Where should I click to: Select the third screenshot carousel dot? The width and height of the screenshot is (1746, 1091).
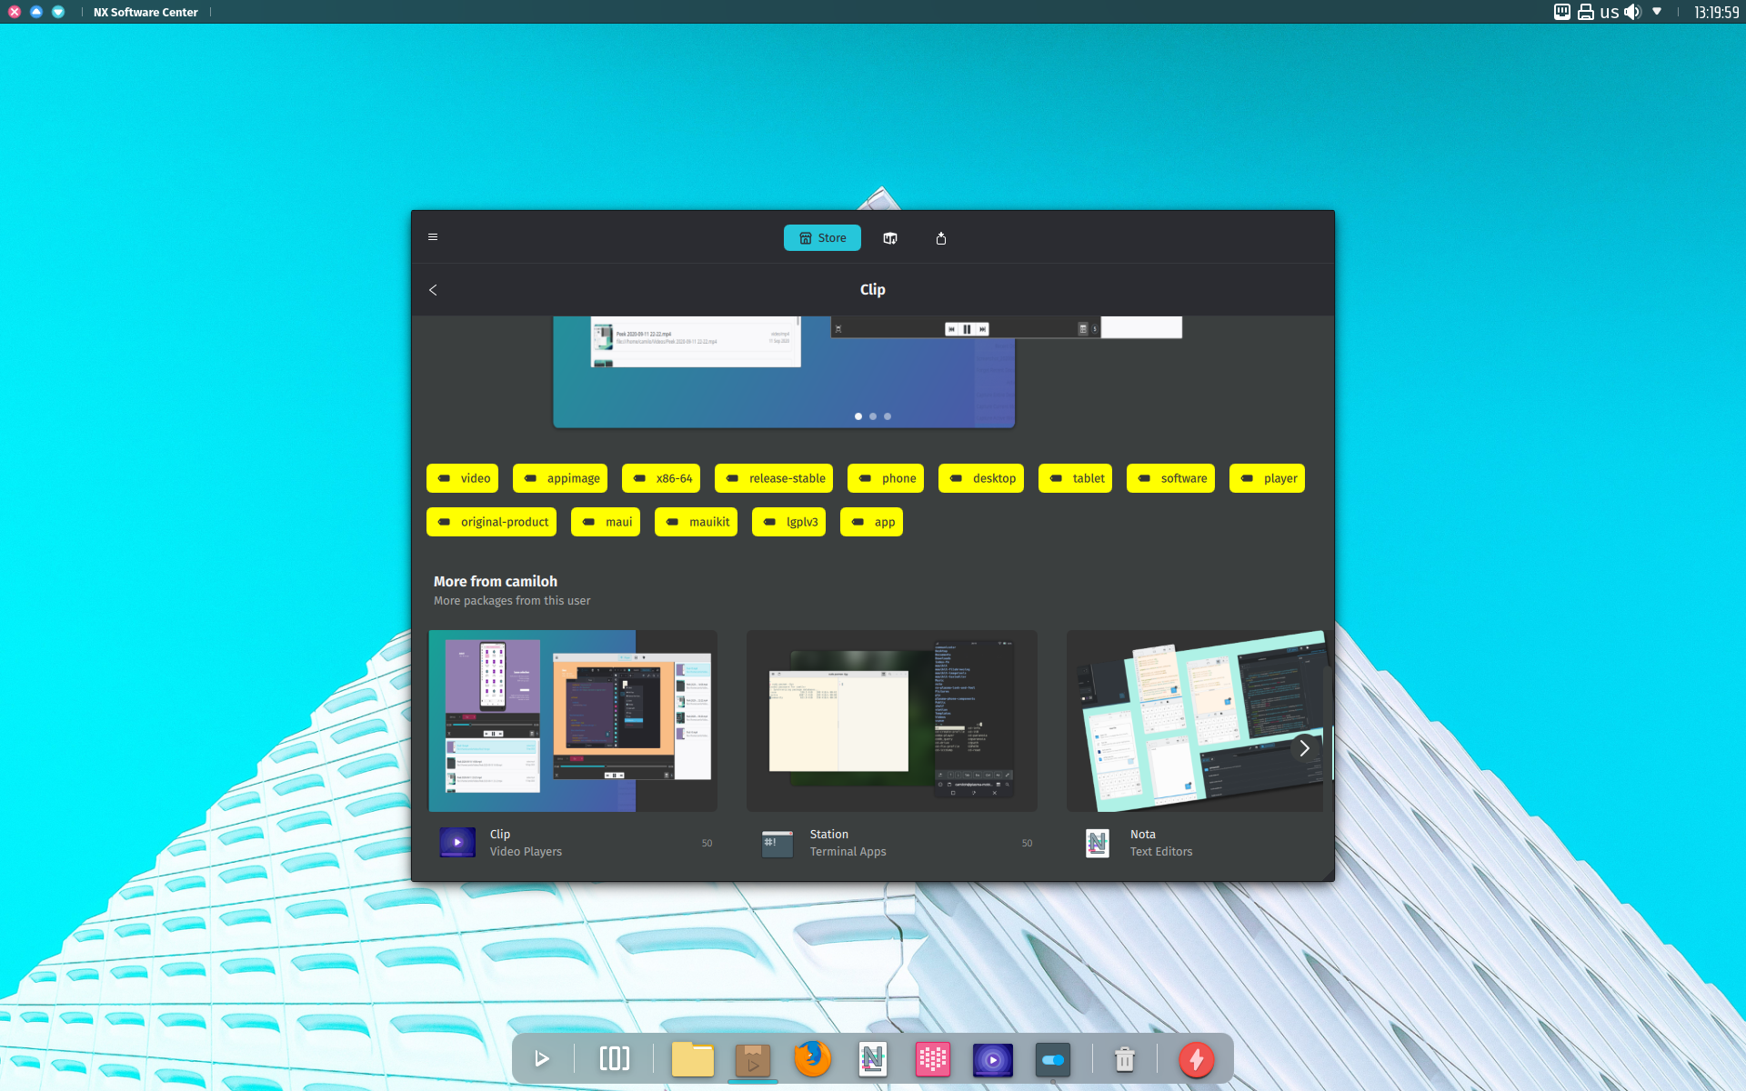click(x=888, y=416)
